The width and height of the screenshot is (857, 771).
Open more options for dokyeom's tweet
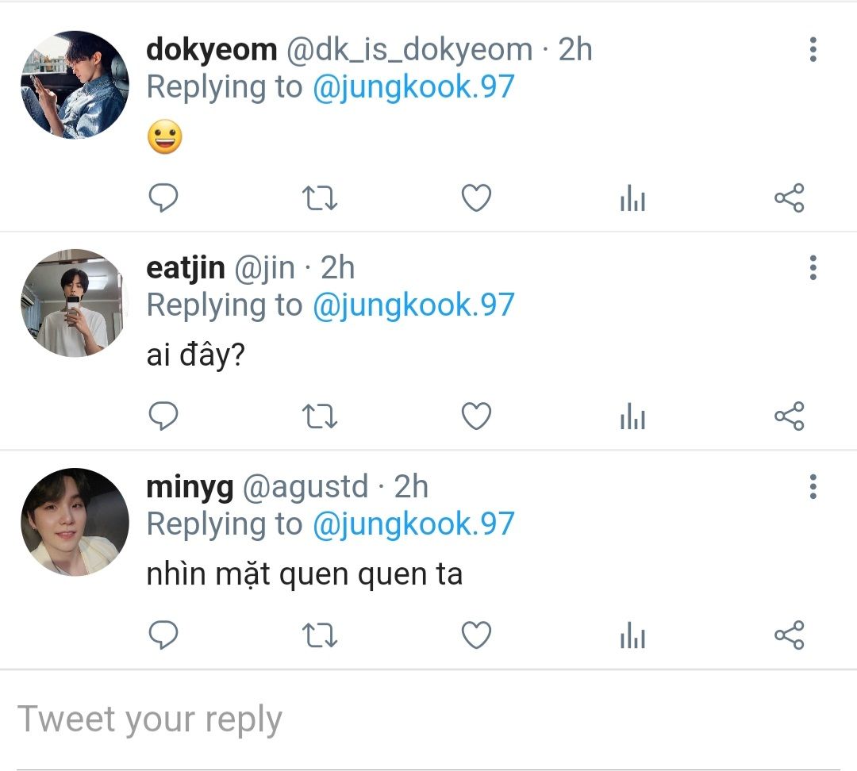(x=813, y=49)
